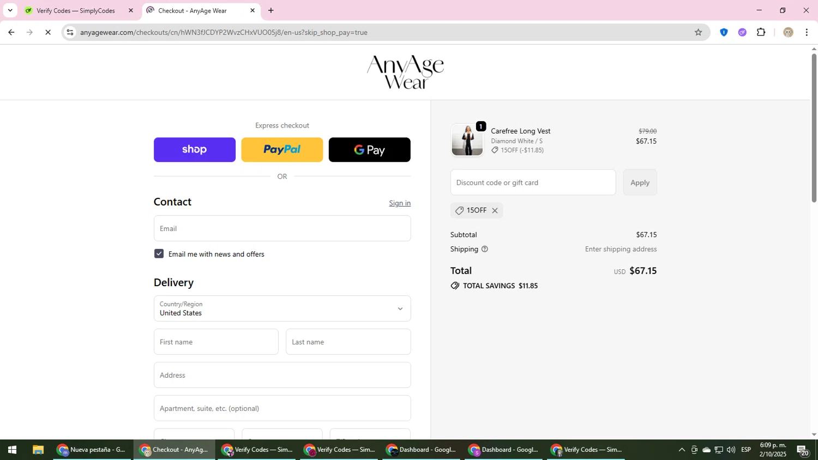Open the Chrome profile avatar
Screen dimensions: 818x460
pyautogui.click(x=788, y=32)
